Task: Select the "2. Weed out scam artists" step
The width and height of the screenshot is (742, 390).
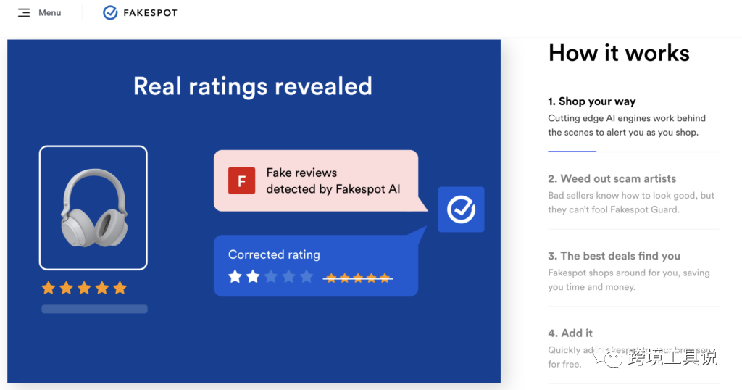Action: (612, 178)
